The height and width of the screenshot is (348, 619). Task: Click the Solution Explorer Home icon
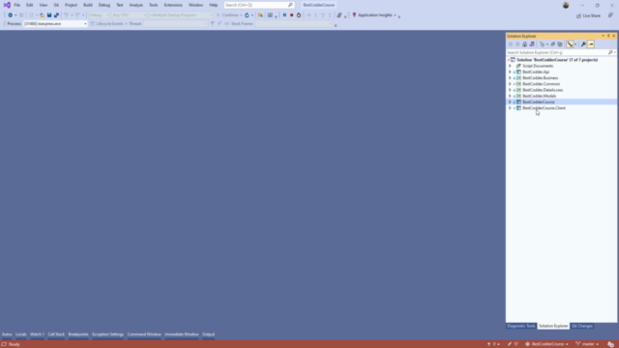click(524, 44)
